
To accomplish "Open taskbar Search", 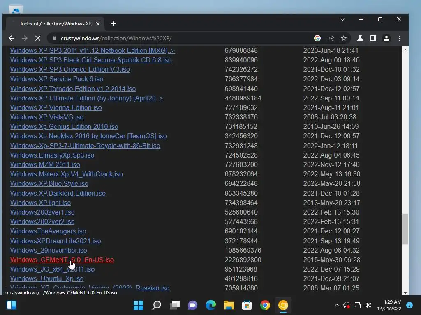I will coord(157,305).
